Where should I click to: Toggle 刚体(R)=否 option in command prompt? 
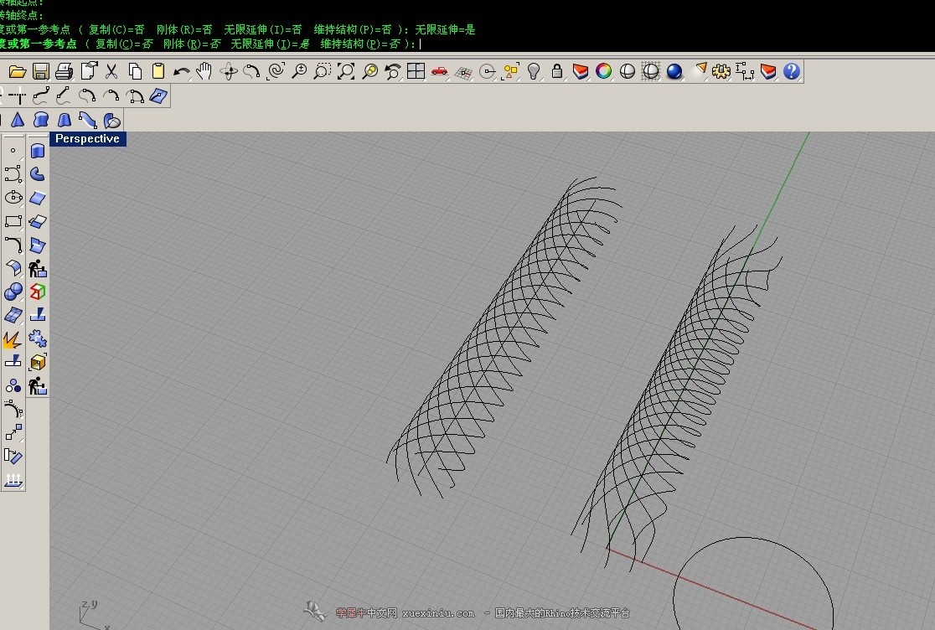[x=192, y=44]
